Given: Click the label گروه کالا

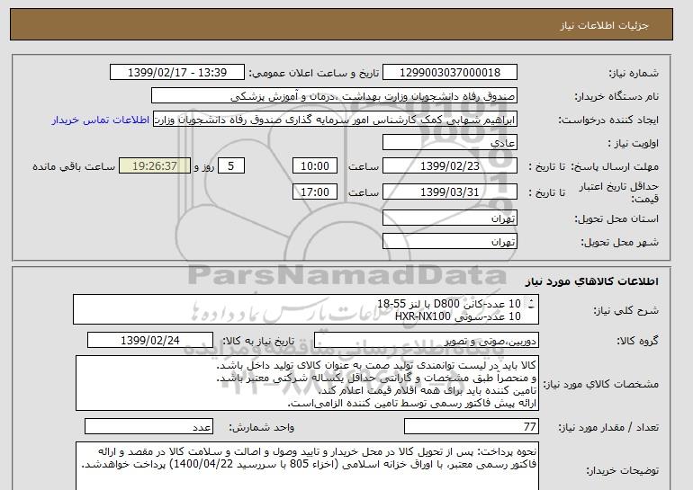Looking at the screenshot, I should click(637, 341).
